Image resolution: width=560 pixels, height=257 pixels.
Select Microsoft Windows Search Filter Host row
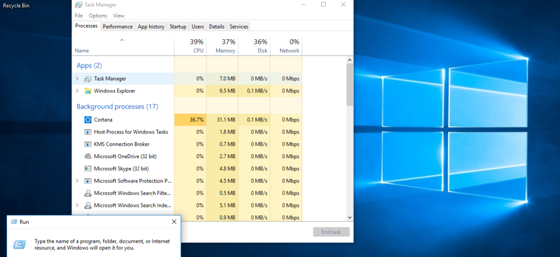(187, 193)
